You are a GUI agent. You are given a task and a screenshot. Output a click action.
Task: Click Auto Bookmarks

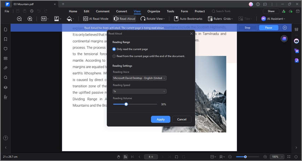(x=188, y=19)
